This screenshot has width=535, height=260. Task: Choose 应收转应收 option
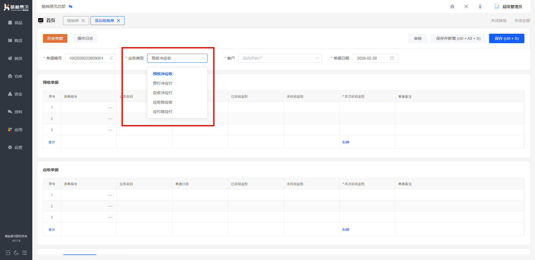point(163,102)
